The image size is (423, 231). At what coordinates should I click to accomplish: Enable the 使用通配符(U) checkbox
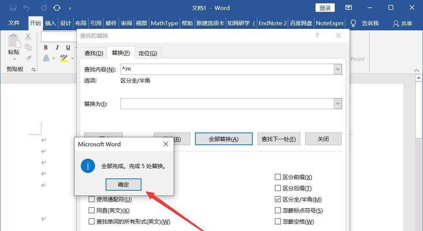(x=92, y=199)
